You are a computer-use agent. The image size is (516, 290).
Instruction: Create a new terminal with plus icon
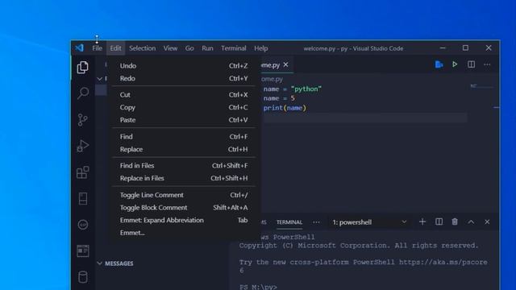pyautogui.click(x=422, y=222)
